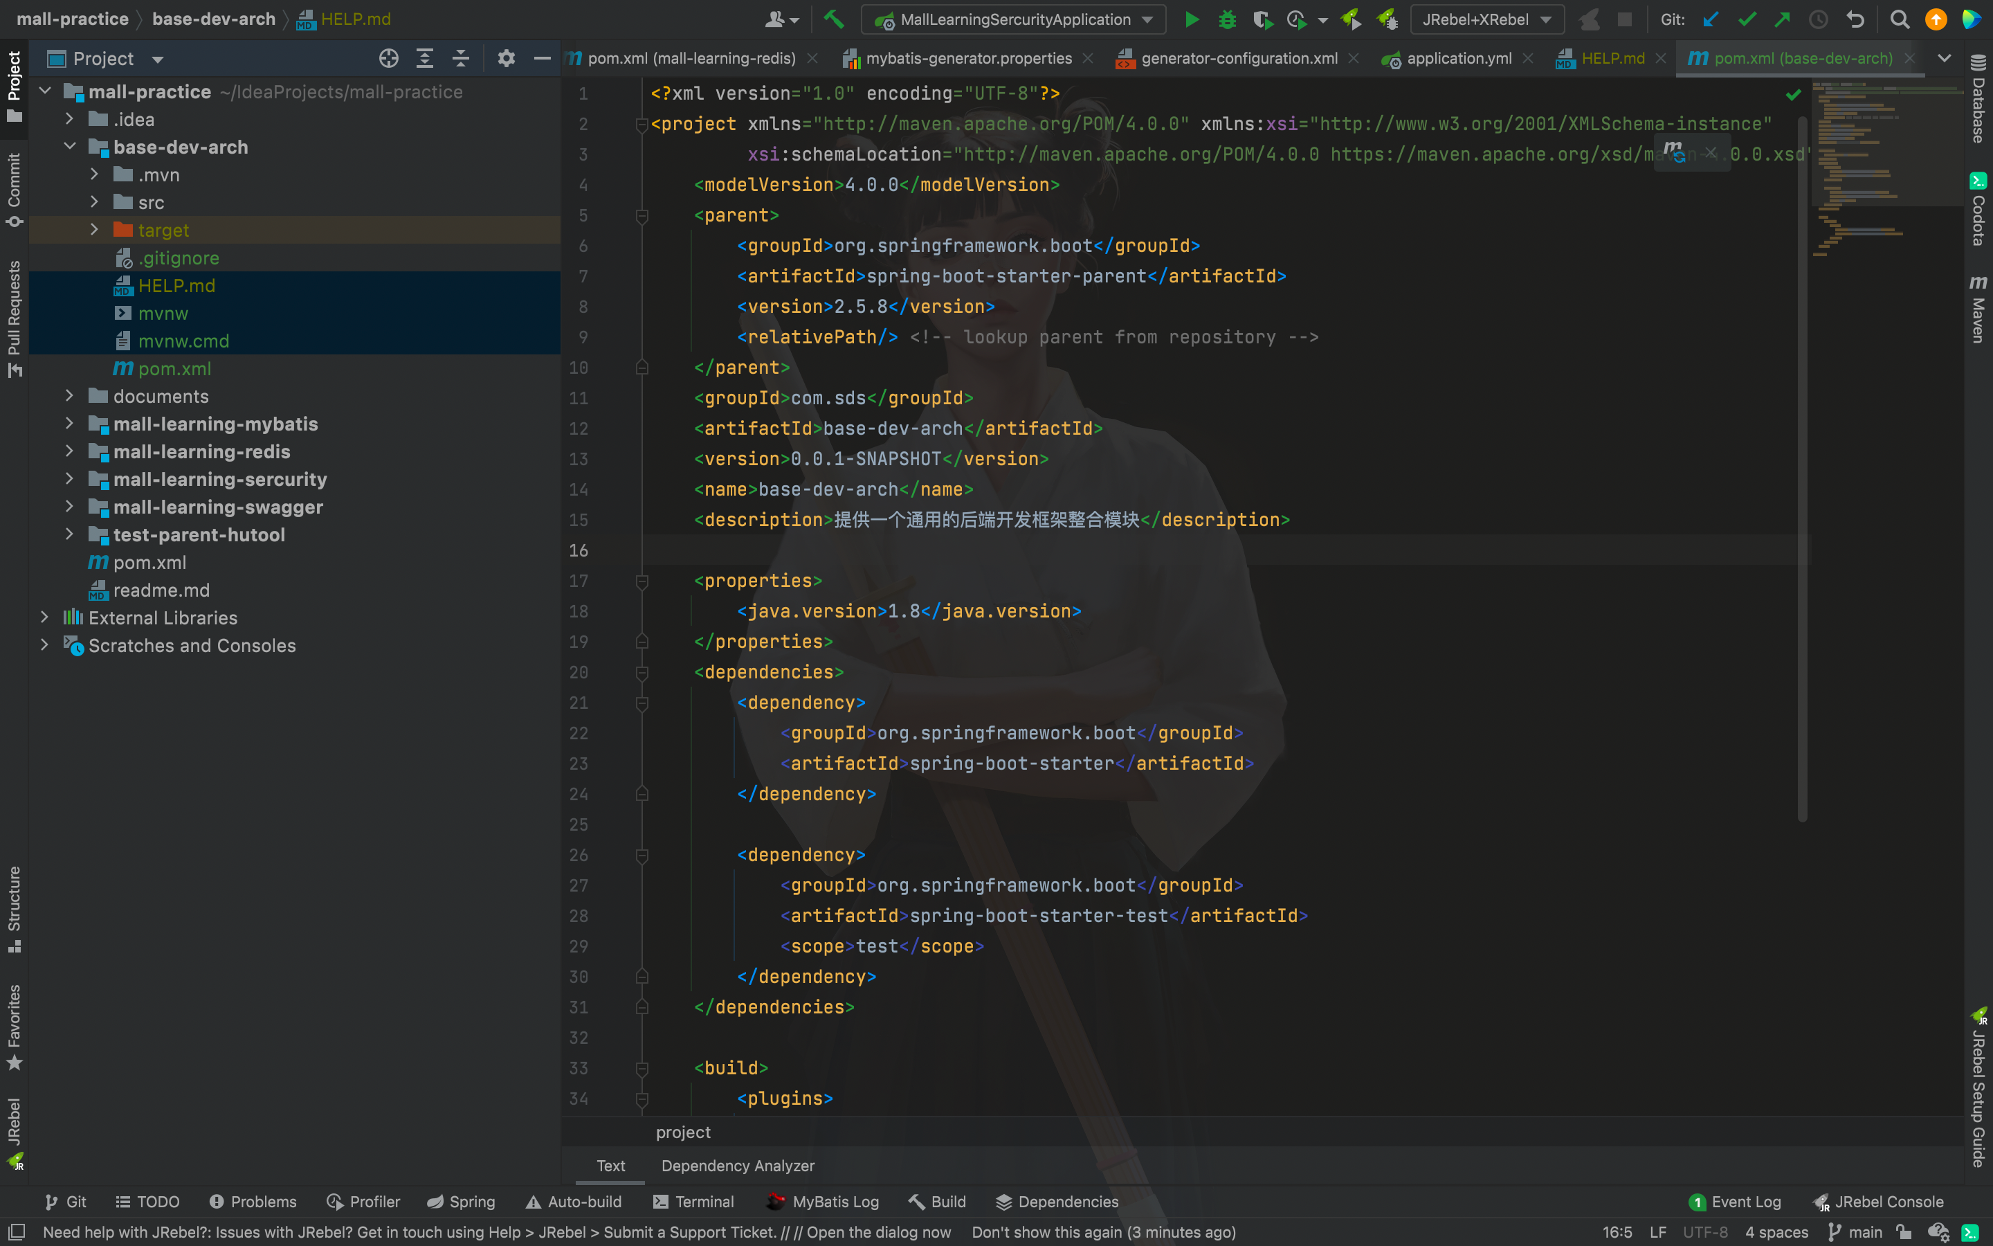
Task: Switch to Dependency Analyzer tab
Action: point(737,1165)
